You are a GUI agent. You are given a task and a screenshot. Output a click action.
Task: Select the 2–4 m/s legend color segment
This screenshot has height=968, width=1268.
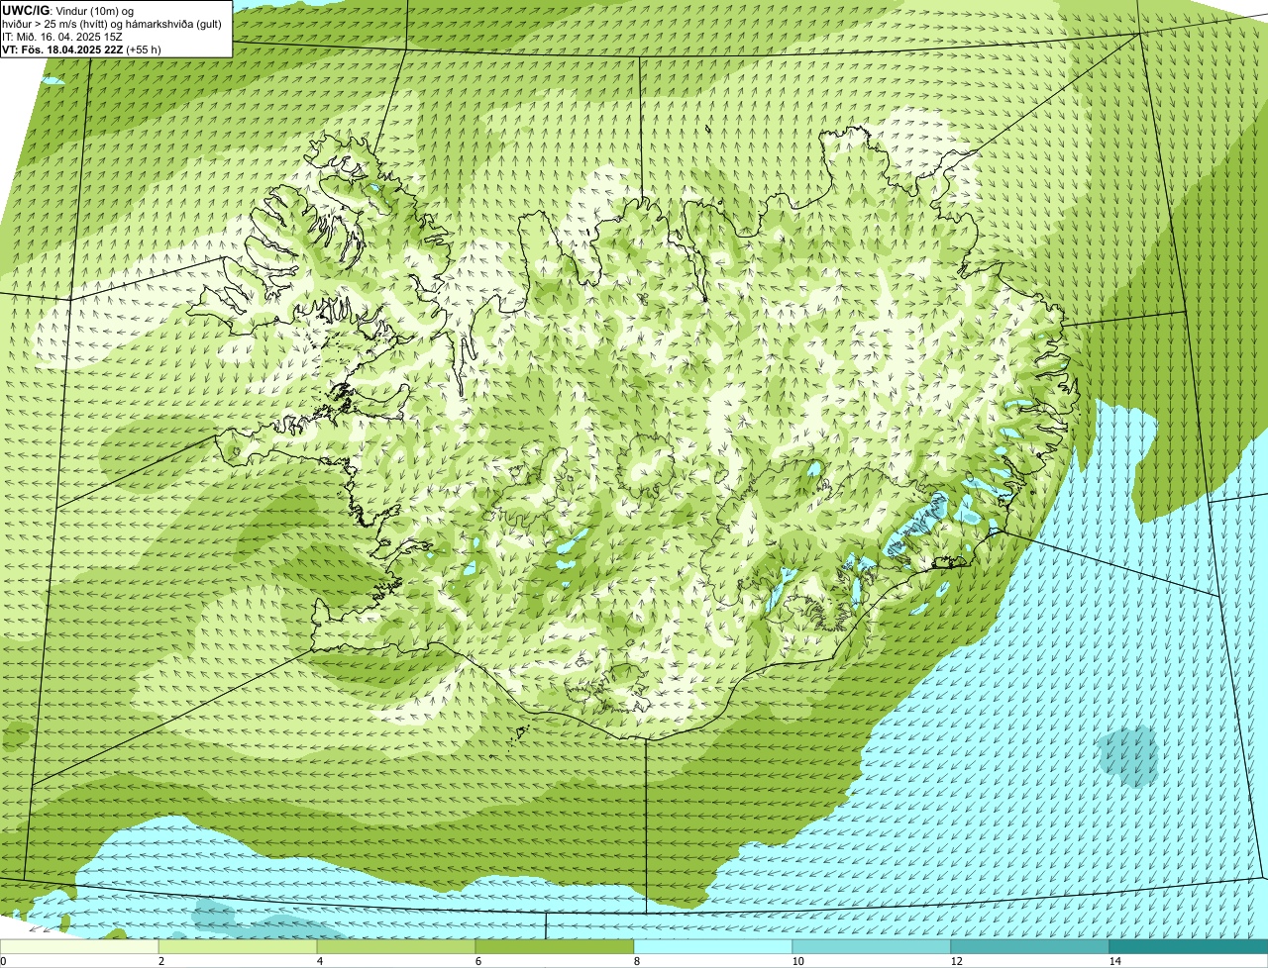point(238,946)
